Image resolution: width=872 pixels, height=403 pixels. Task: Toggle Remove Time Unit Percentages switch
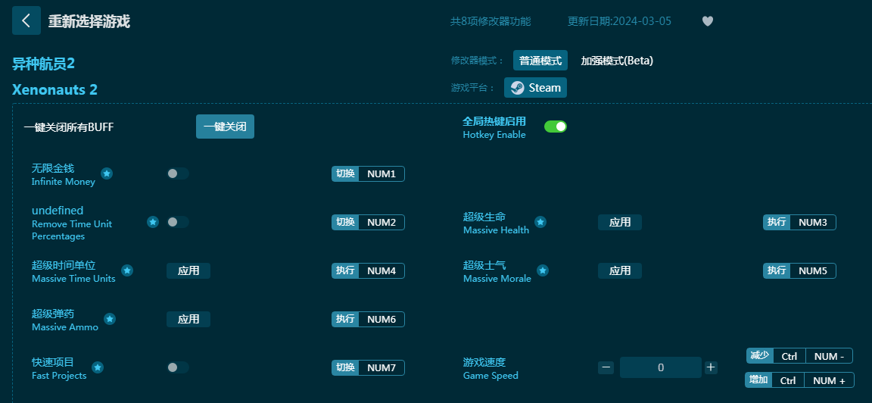[x=177, y=222]
